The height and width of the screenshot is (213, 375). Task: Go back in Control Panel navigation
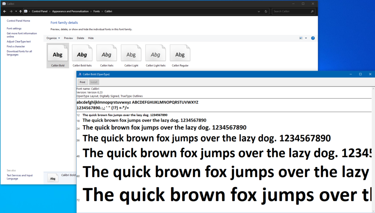coord(5,11)
